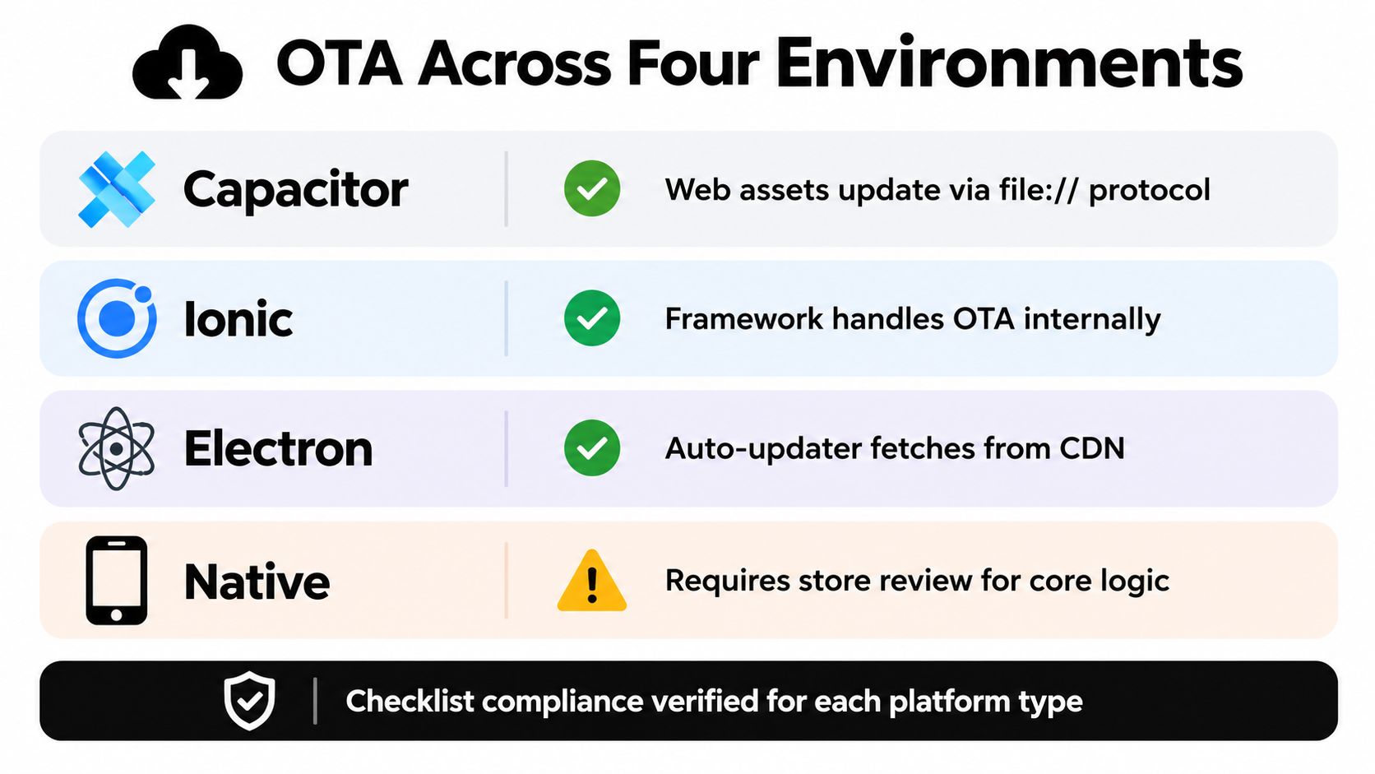Click the yellow warning triangle in Native row
The height and width of the screenshot is (774, 1375).
point(592,581)
